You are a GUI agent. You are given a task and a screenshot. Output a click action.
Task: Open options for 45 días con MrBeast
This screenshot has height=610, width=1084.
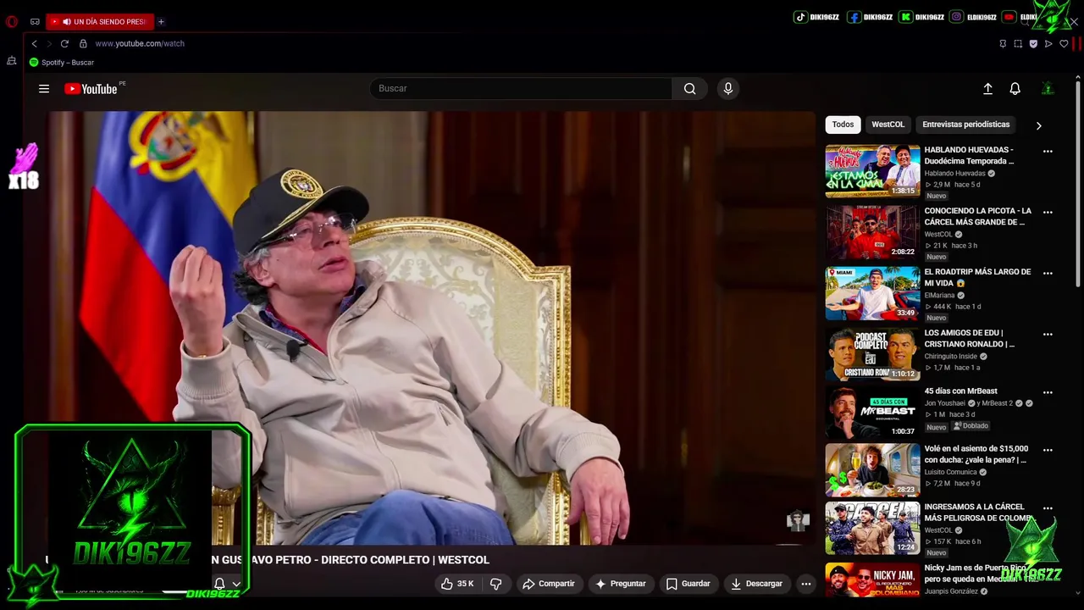1048,393
